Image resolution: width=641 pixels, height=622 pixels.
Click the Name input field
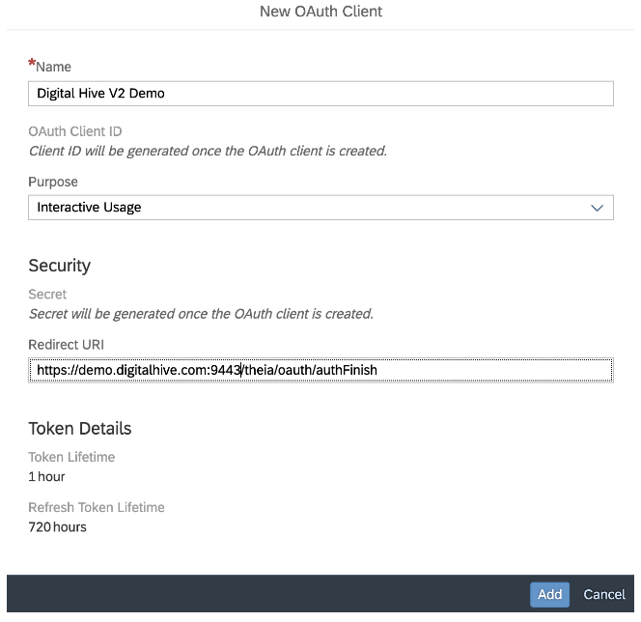click(320, 93)
